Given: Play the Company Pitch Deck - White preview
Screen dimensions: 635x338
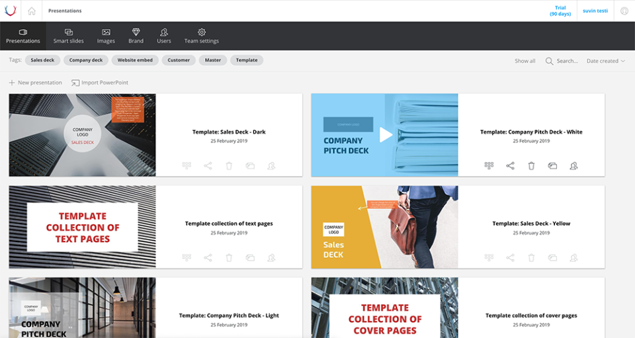Looking at the screenshot, I should pyautogui.click(x=386, y=135).
